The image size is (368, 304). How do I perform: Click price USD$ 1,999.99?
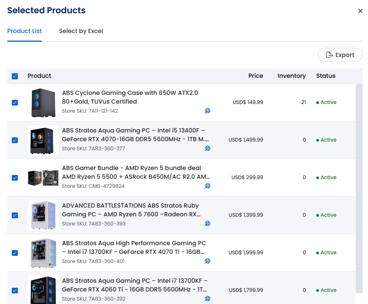[246, 252]
